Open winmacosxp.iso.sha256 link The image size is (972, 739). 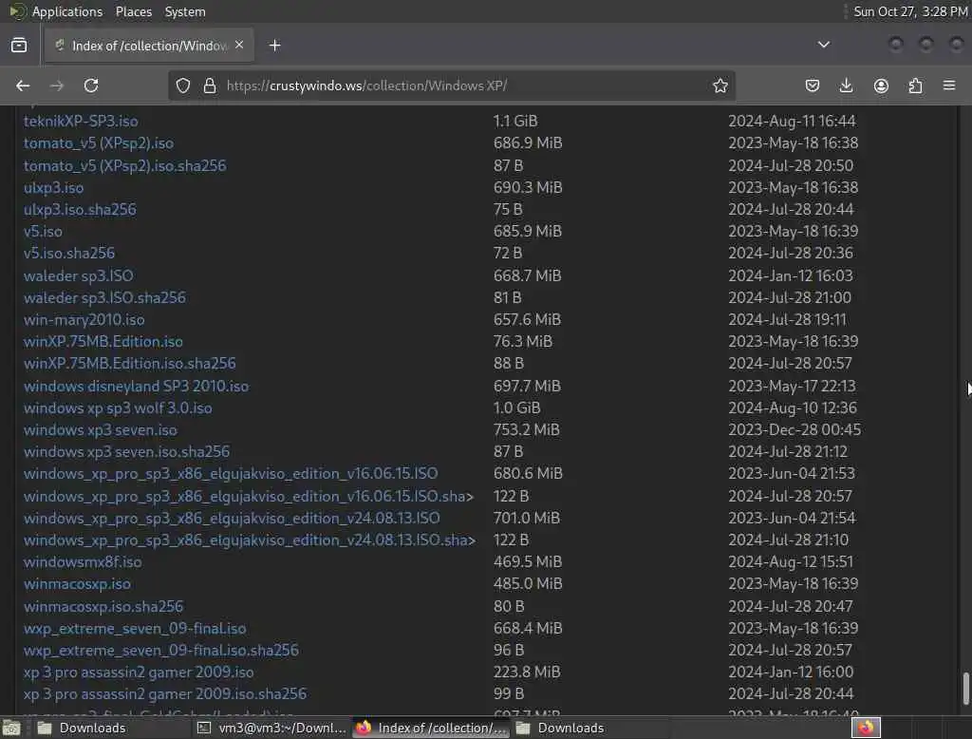click(x=103, y=606)
